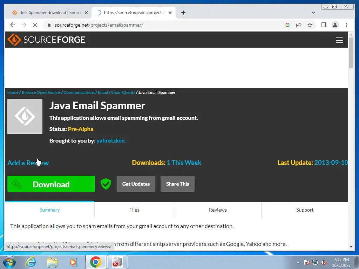359x269 pixels.
Task: Click the Add a Review link
Action: coord(28,163)
